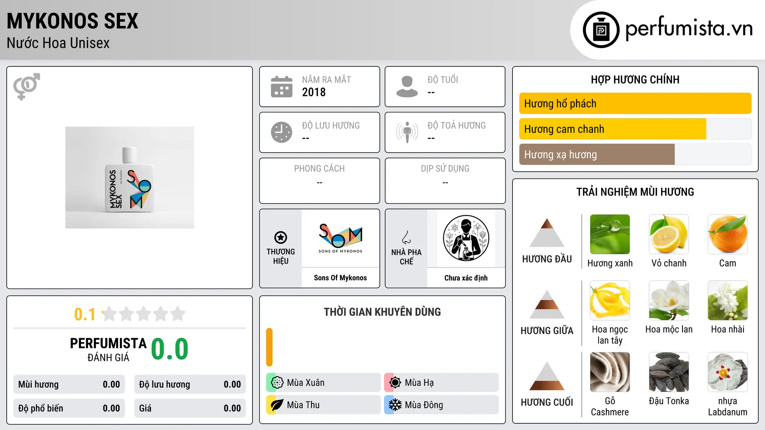Click the sillage icon beside Độ toả hương
This screenshot has height=430, width=765.
click(x=407, y=132)
